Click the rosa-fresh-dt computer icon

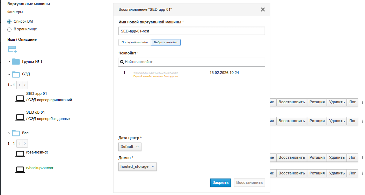[x=20, y=153]
